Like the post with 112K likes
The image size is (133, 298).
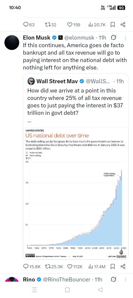coord(75,266)
